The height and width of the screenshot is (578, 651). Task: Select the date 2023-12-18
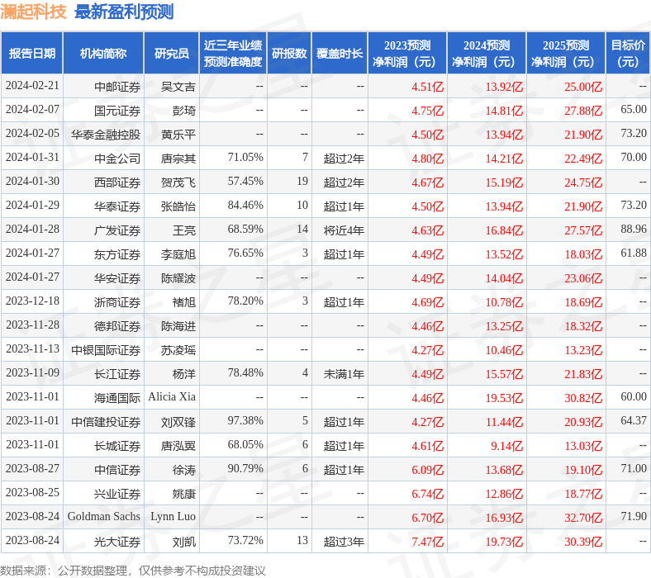32,301
